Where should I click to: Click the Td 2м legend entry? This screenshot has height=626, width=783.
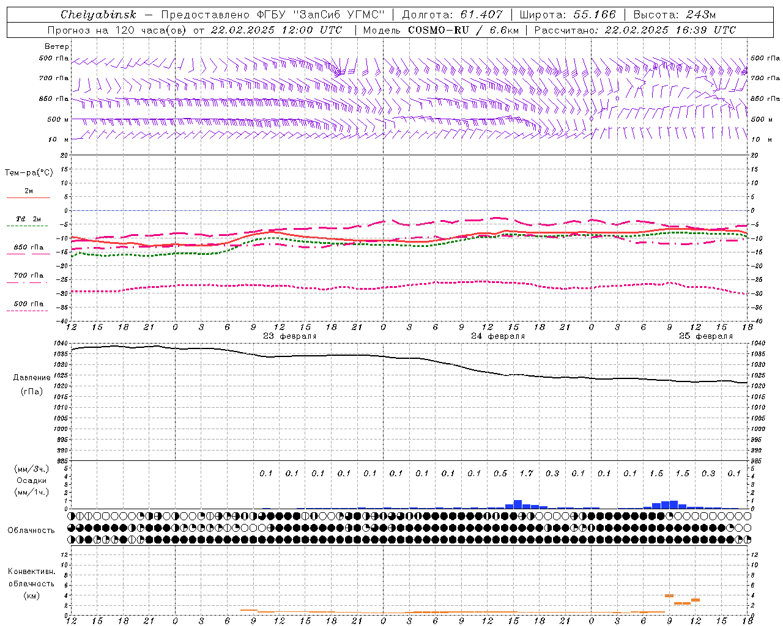coord(28,219)
